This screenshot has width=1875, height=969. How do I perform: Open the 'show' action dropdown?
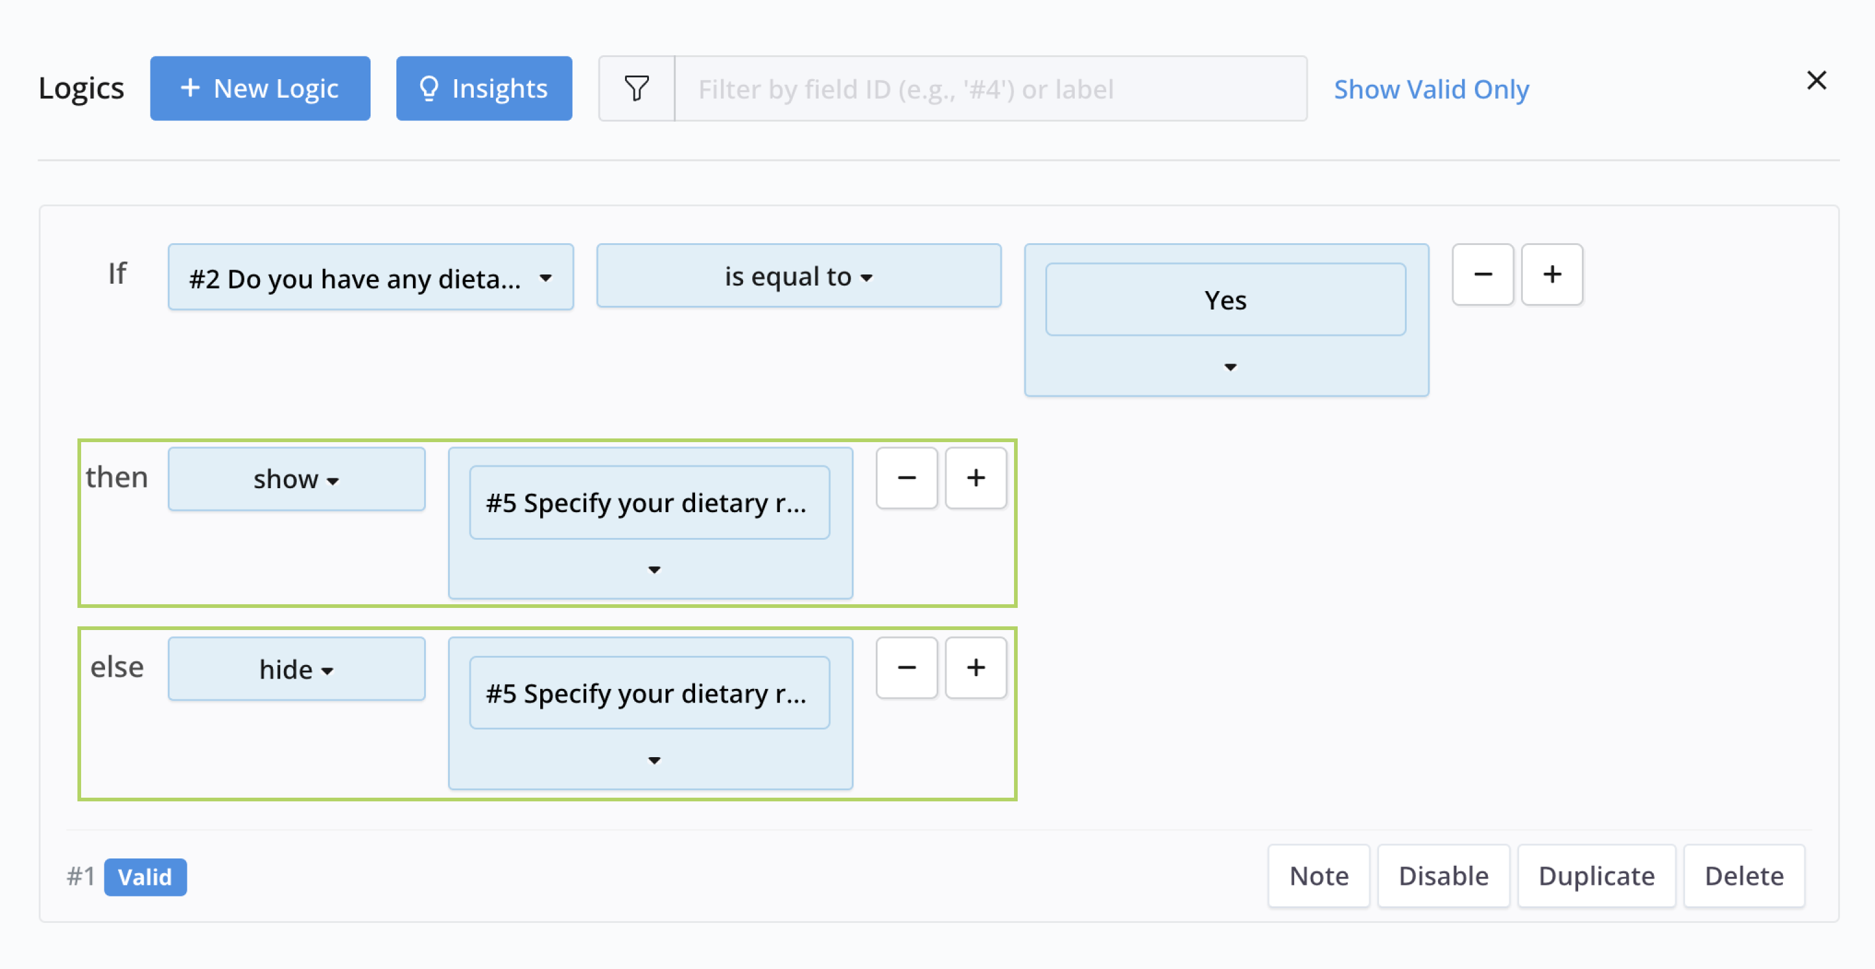tap(296, 480)
